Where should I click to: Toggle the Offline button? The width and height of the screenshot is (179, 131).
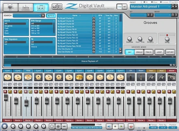pos(64,126)
